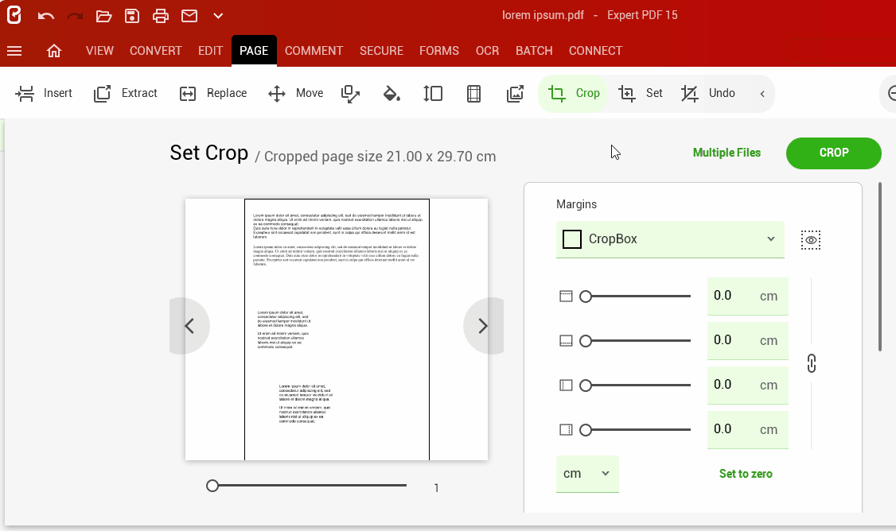Click the page margins frame icon

click(473, 94)
